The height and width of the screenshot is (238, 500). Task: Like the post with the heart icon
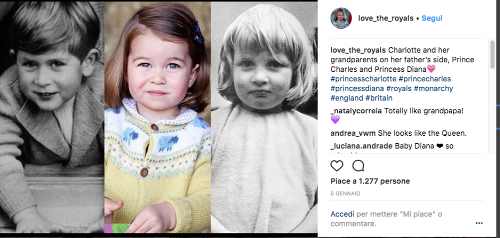(x=337, y=166)
